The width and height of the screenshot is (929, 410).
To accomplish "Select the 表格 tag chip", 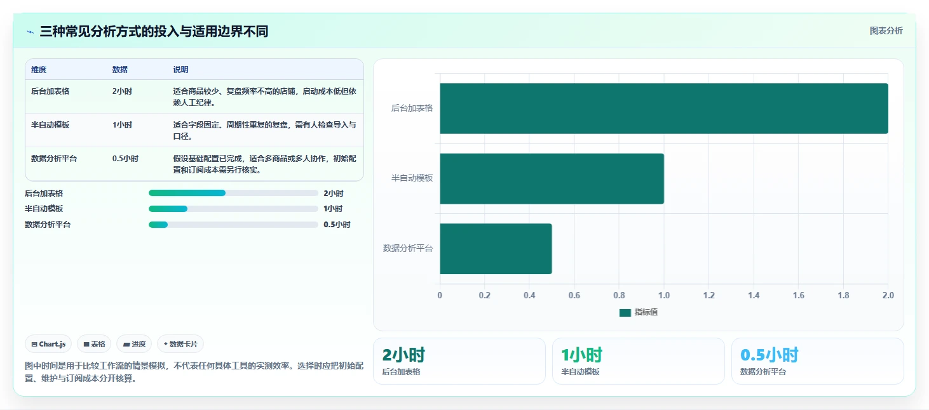I will pyautogui.click(x=94, y=344).
